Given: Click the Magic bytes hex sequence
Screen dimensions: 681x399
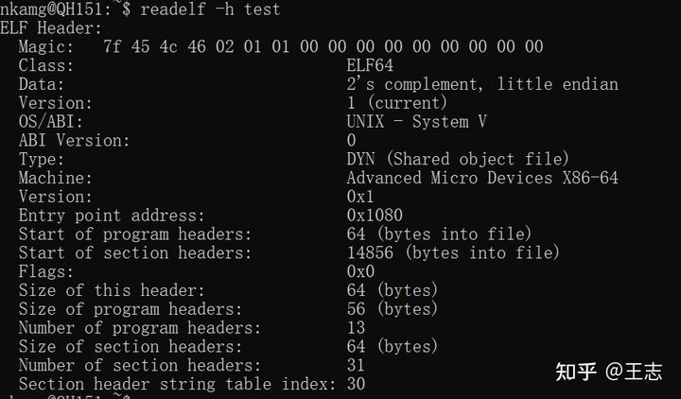Looking at the screenshot, I should tap(322, 46).
